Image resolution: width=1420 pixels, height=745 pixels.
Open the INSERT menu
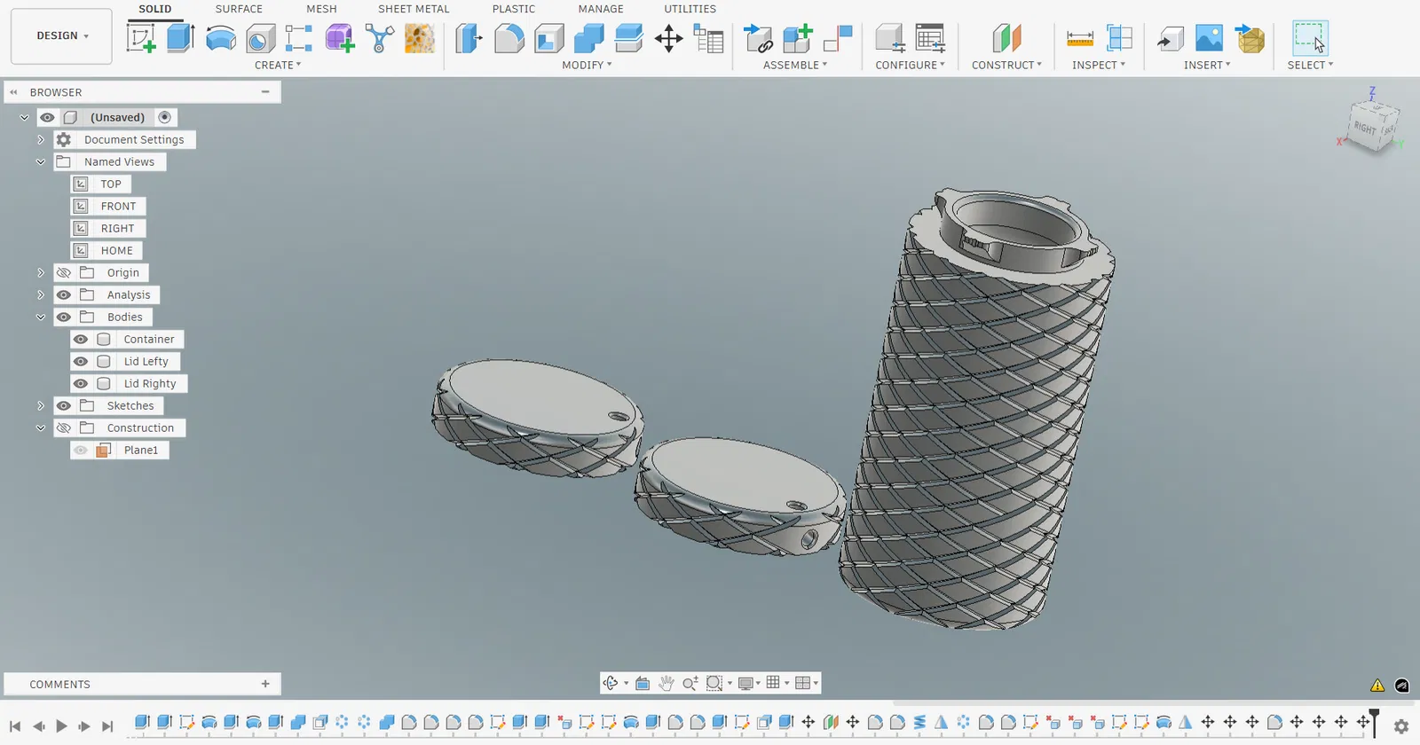pyautogui.click(x=1207, y=65)
